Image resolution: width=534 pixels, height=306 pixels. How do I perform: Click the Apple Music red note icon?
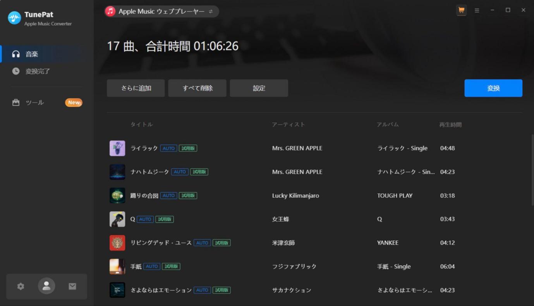click(110, 11)
